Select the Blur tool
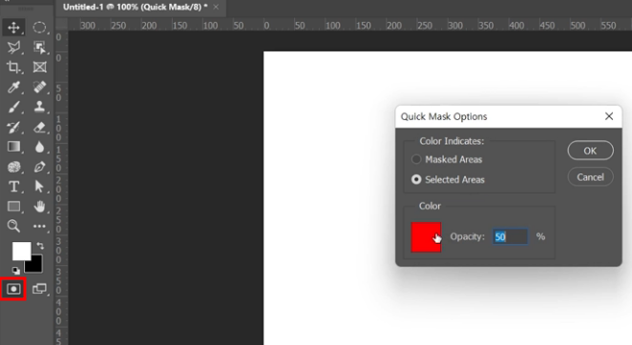632x345 pixels. 39,147
